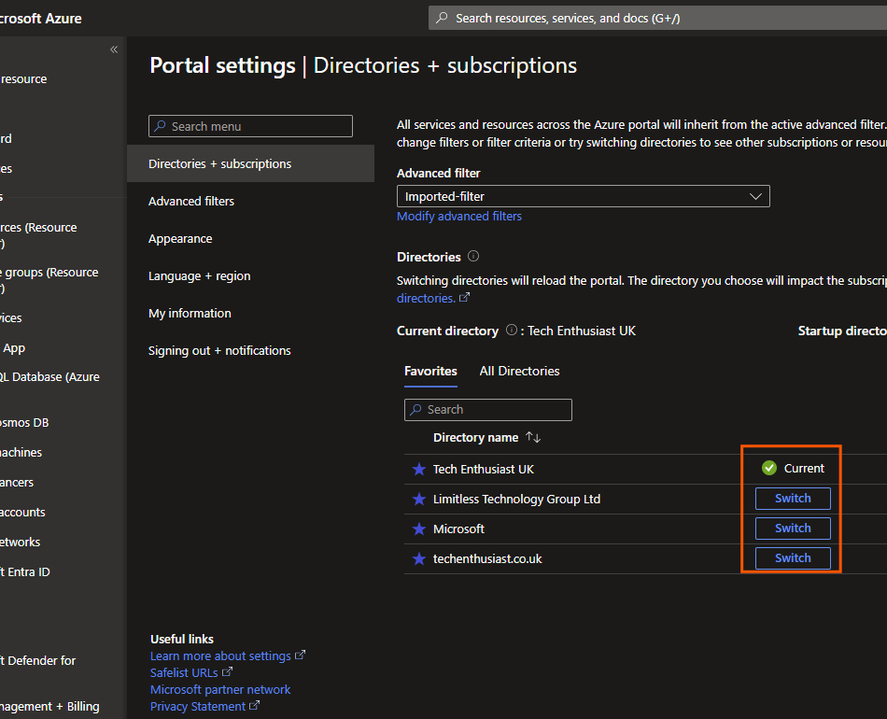Click the info icon beside Current directory
887x719 pixels.
512,330
